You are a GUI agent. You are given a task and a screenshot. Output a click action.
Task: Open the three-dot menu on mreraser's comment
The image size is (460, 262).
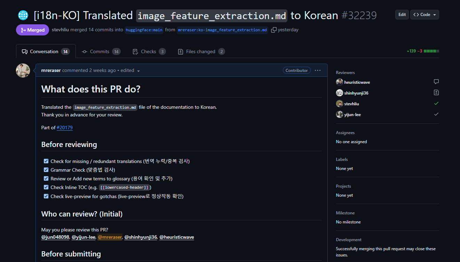click(x=318, y=70)
